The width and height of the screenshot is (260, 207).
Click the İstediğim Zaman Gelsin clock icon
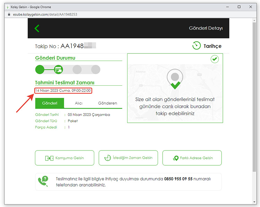pyautogui.click(x=108, y=158)
